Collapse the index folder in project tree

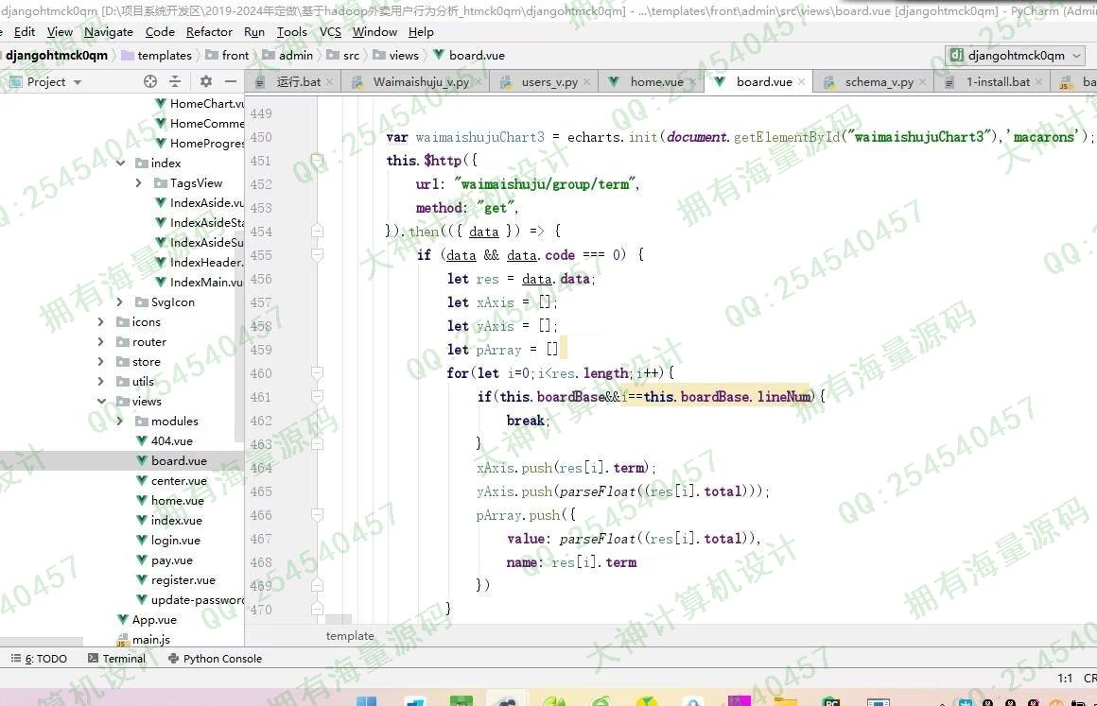coord(120,163)
